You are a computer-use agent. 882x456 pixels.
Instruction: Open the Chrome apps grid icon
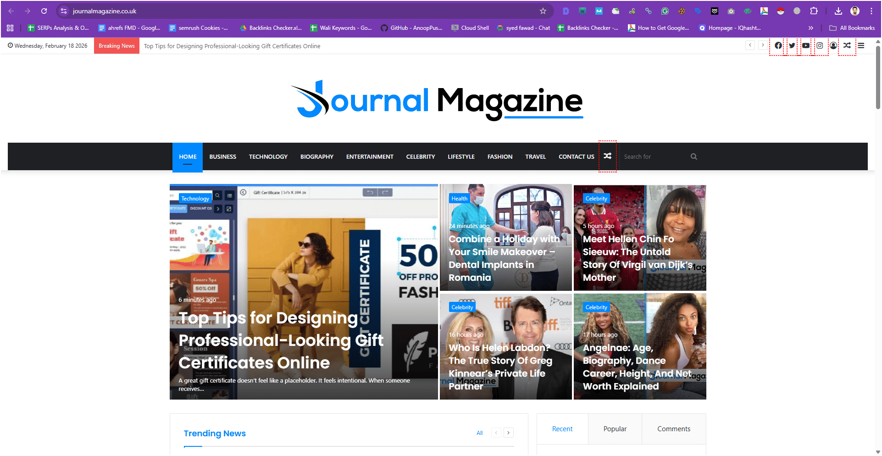click(x=10, y=28)
